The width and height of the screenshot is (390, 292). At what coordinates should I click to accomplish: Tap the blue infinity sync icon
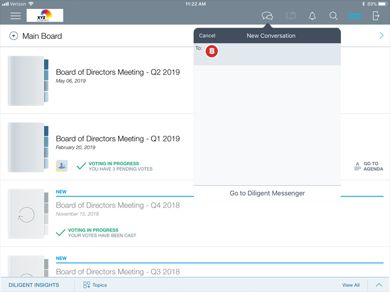tap(355, 16)
